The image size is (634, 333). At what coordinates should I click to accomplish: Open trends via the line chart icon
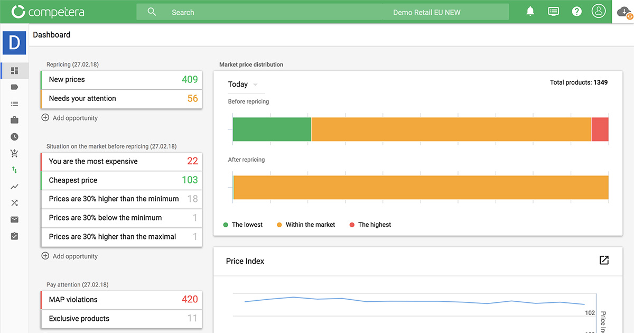(x=14, y=186)
